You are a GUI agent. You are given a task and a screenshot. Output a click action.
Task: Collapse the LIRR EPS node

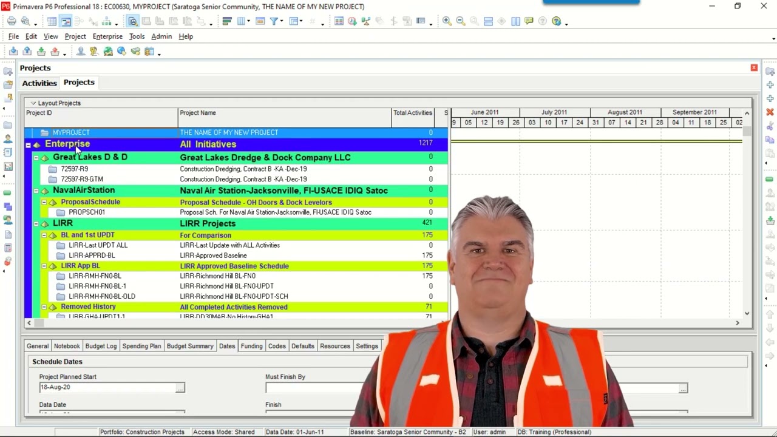36,224
